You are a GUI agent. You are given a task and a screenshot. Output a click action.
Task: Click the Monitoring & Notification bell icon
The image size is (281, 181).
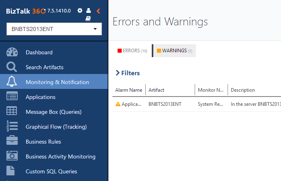12,82
